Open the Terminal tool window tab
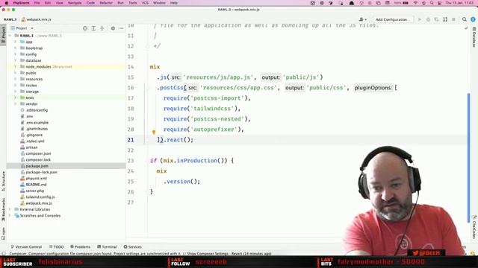This screenshot has height=268, width=478. pos(107,246)
